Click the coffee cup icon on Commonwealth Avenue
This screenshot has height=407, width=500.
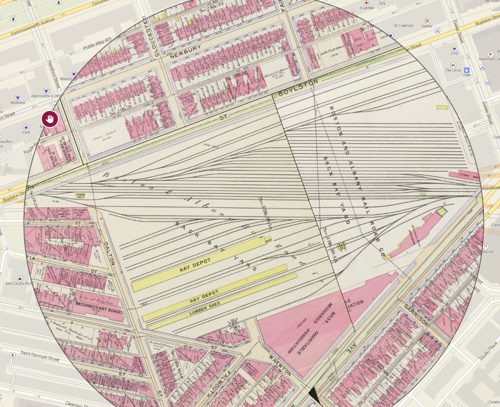(x=13, y=18)
